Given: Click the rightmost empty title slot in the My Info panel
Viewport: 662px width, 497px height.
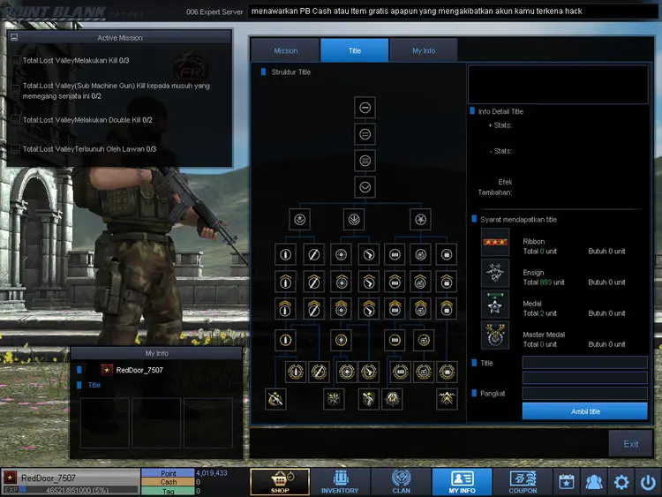Looking at the screenshot, I should (x=208, y=422).
